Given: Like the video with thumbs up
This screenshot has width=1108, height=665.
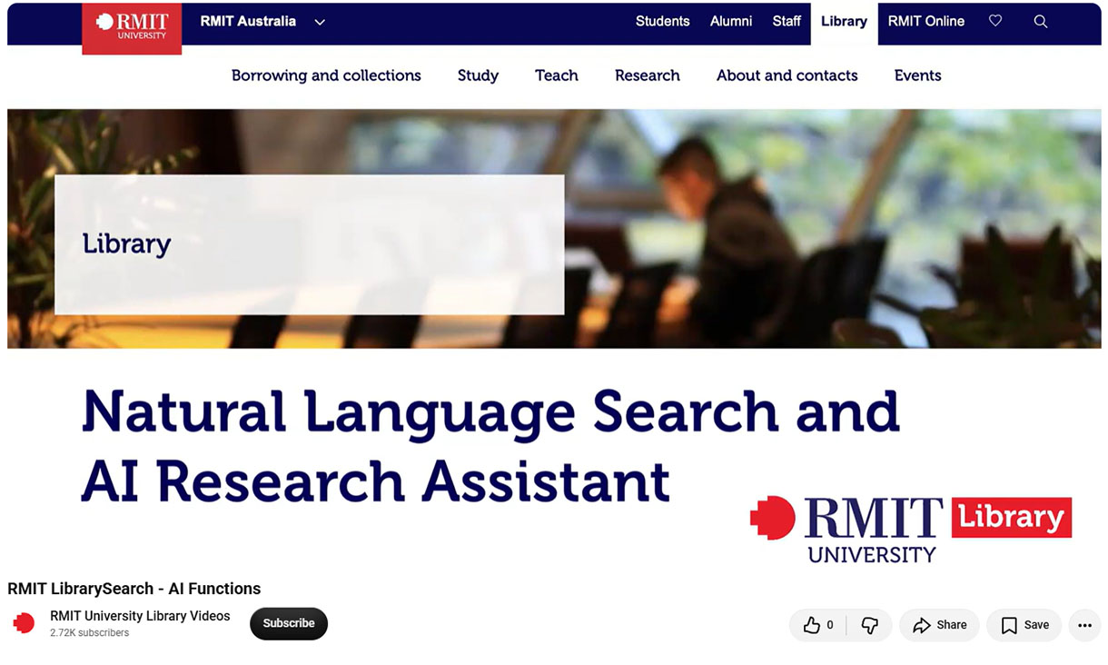Looking at the screenshot, I should pos(818,625).
